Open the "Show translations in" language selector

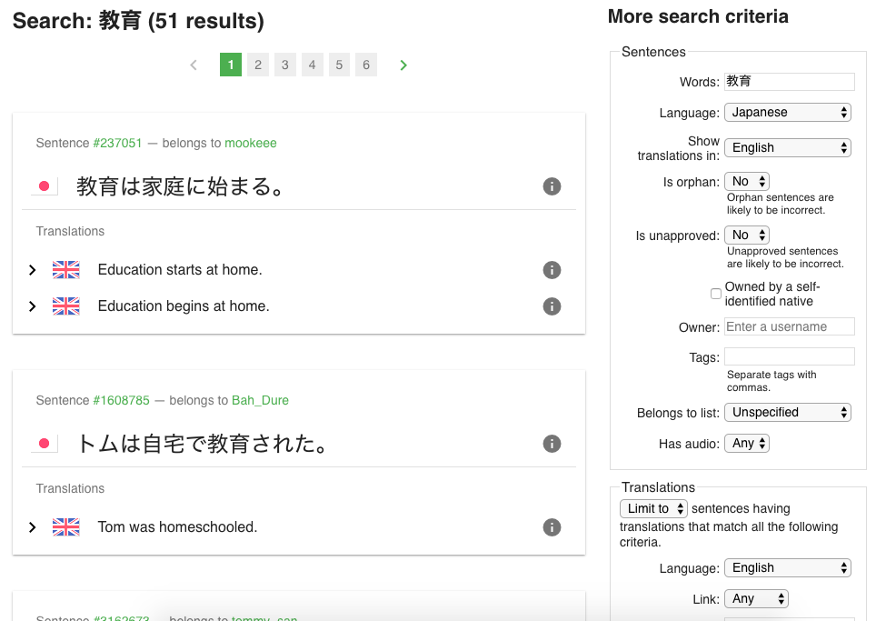click(x=787, y=147)
